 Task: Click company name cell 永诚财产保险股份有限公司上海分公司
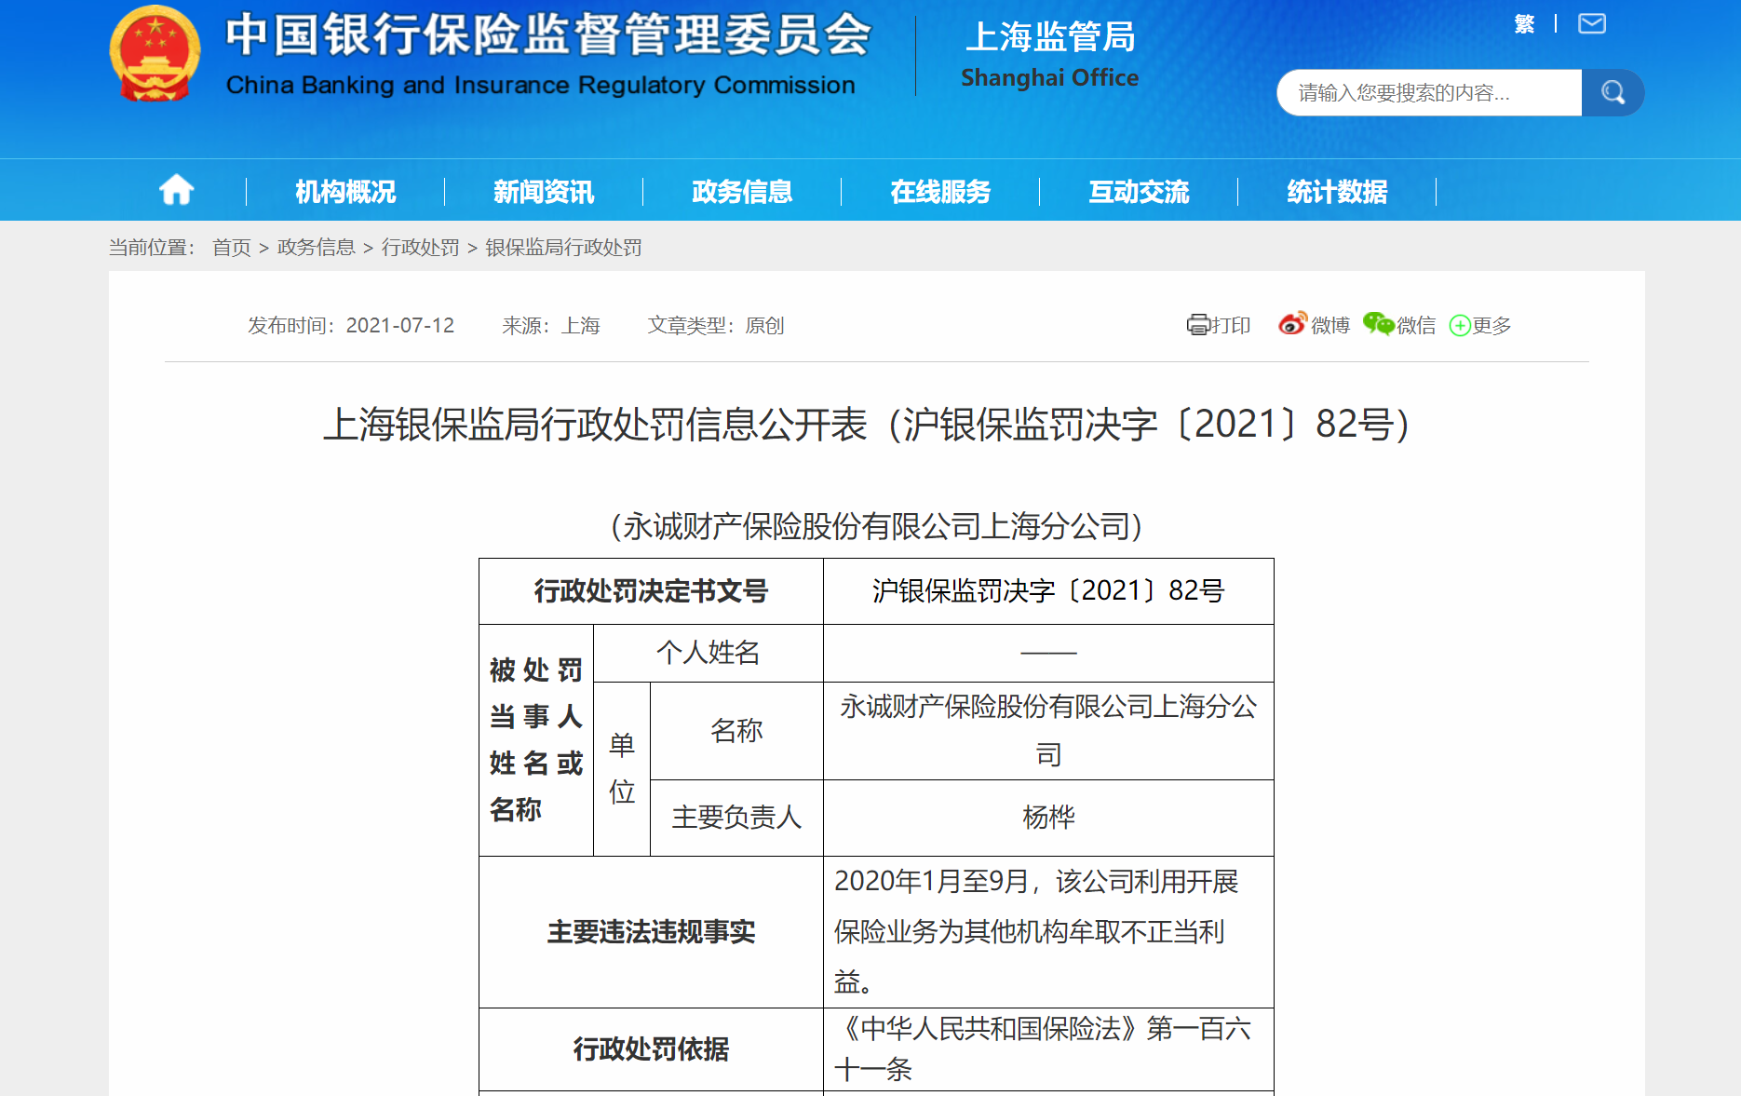pos(1048,731)
